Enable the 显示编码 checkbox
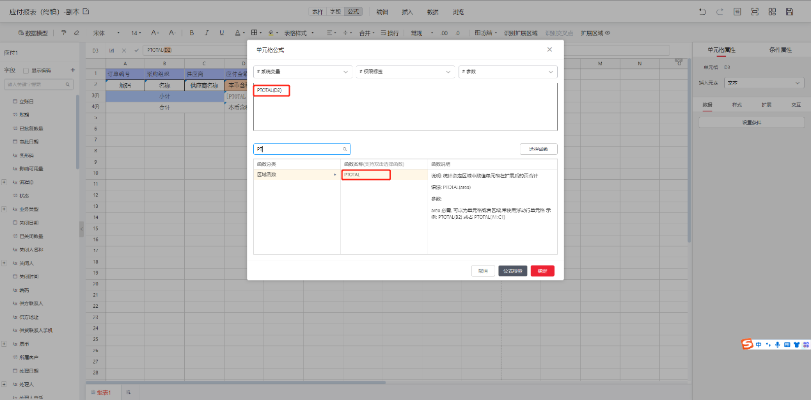Screen dimensions: 811x400 (26, 70)
